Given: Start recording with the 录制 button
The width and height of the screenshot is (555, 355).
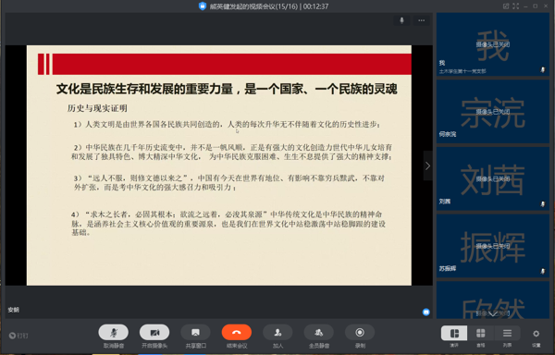Looking at the screenshot, I should click(360, 333).
